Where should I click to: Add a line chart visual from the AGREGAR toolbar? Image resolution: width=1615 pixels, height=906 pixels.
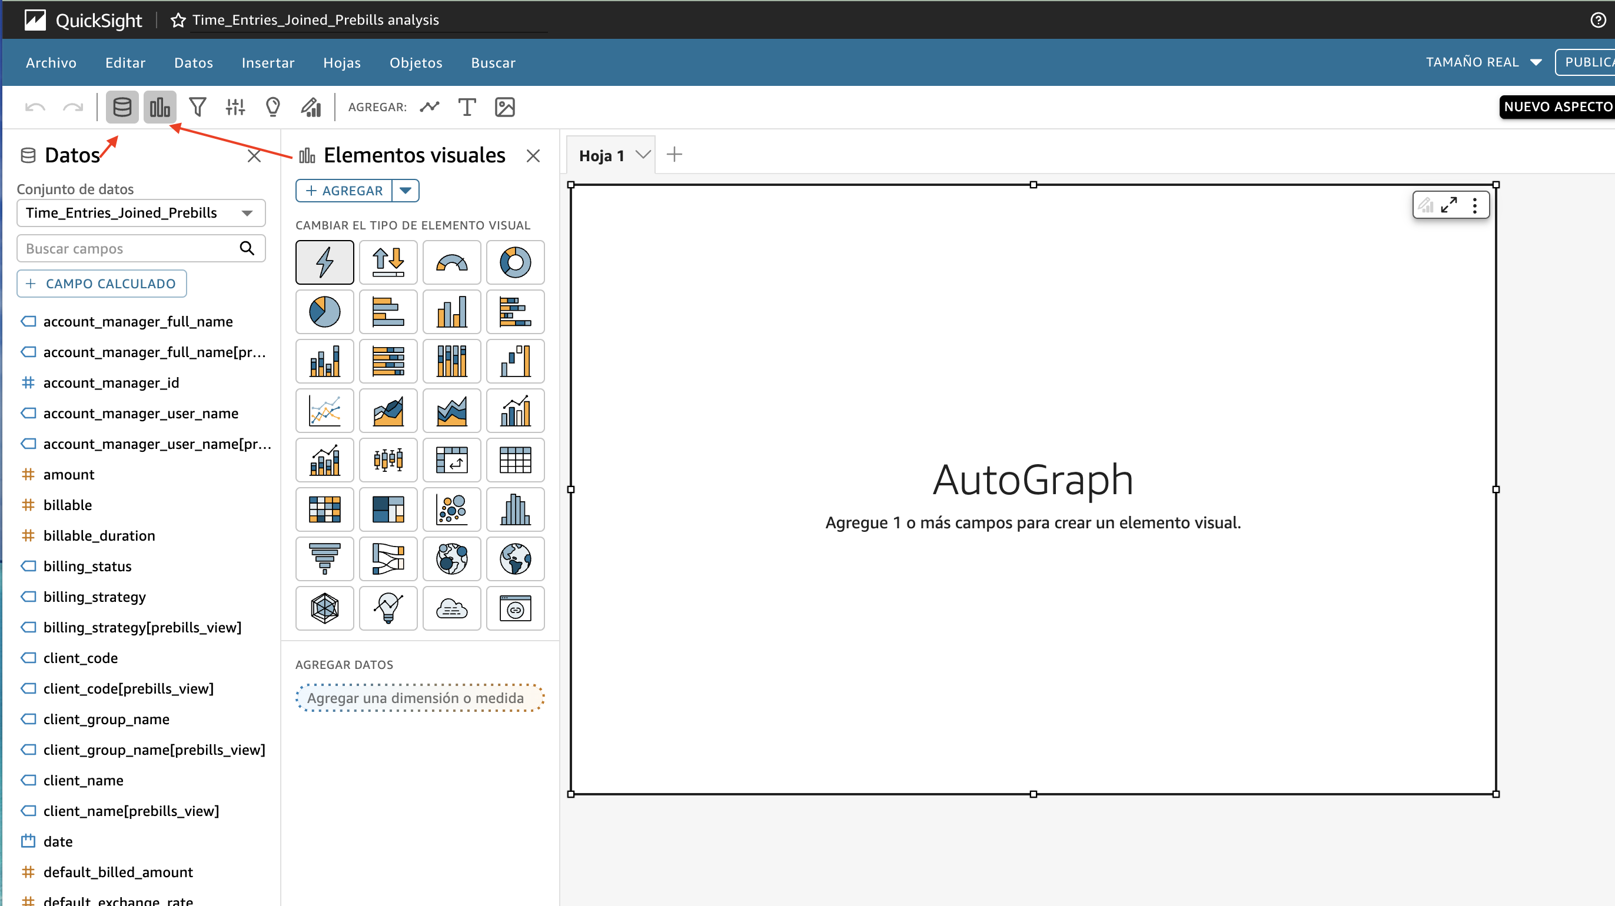point(430,107)
